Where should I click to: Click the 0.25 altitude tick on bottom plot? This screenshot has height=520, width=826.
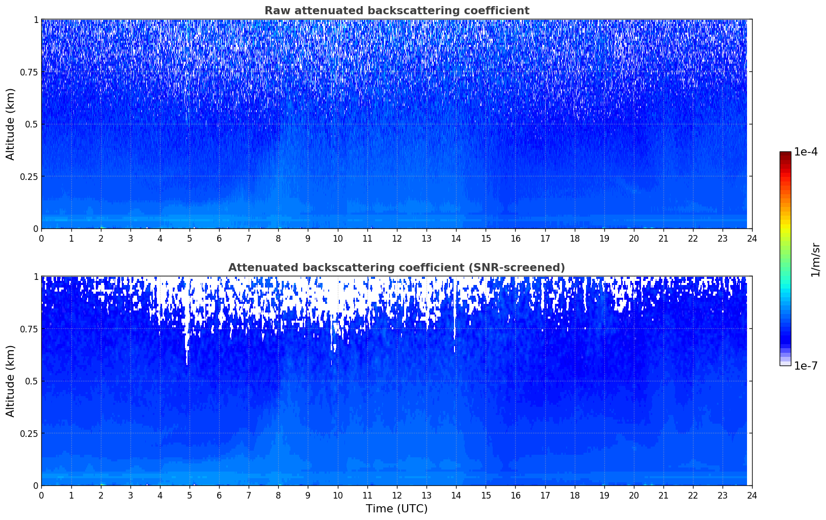(29, 433)
